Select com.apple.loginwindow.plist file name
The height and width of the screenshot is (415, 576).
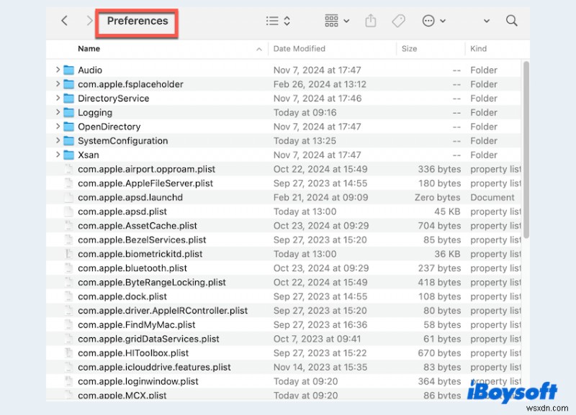pos(138,381)
